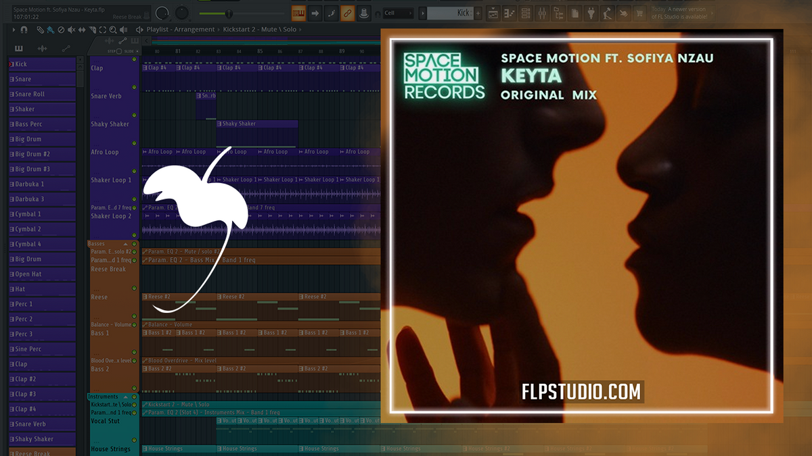Open the Mixer panel icon

coord(541,12)
